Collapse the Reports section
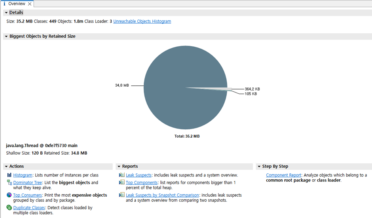The height and width of the screenshot is (218, 372). 119,167
